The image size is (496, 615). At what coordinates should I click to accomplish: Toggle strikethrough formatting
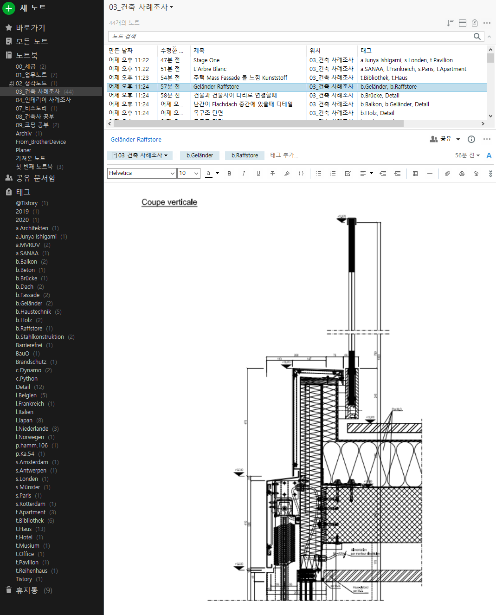(272, 174)
